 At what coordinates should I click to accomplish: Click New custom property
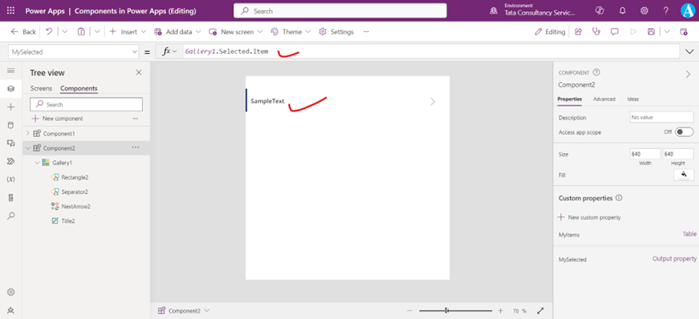[589, 217]
